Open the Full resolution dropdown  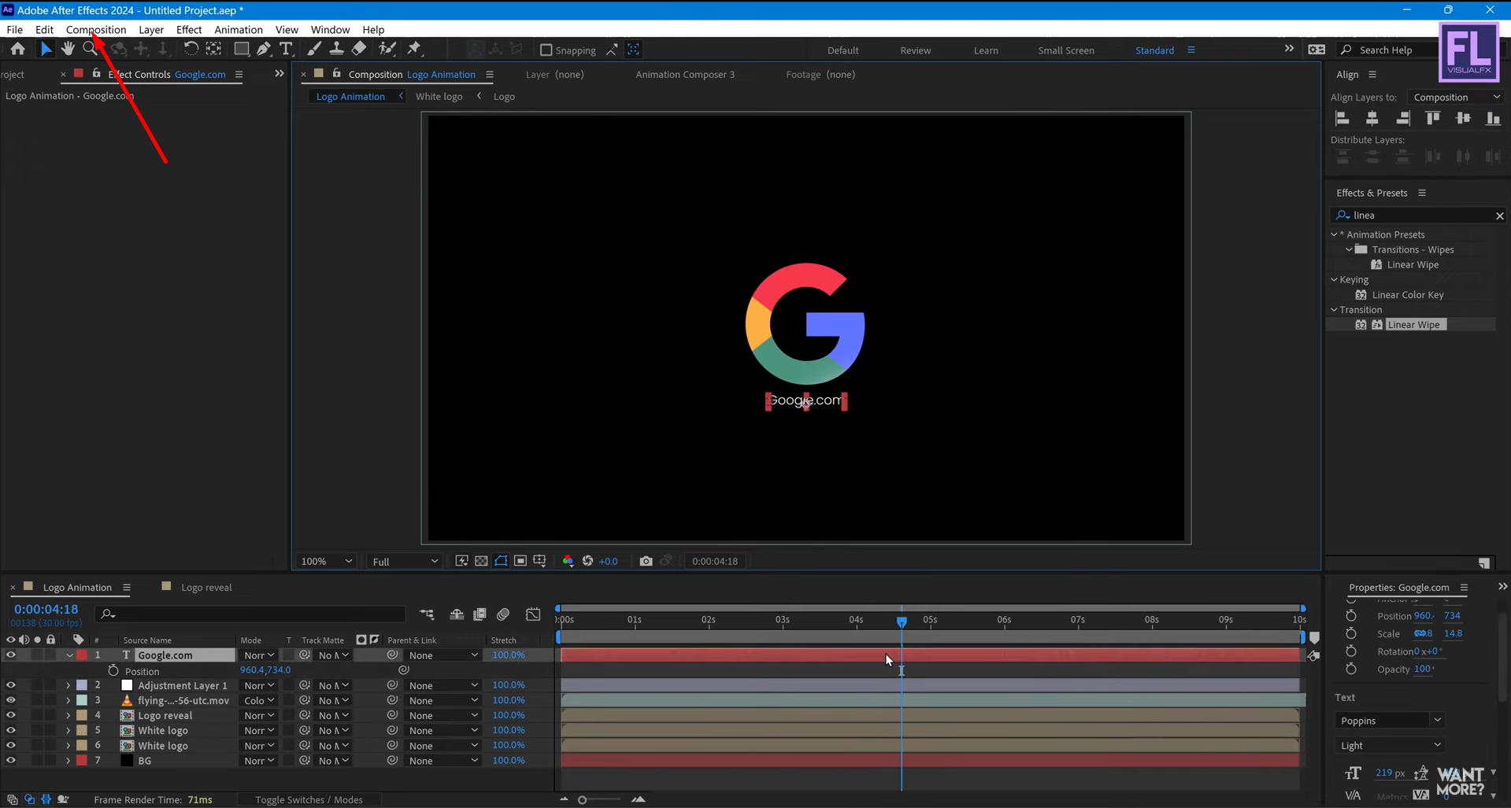pos(405,561)
